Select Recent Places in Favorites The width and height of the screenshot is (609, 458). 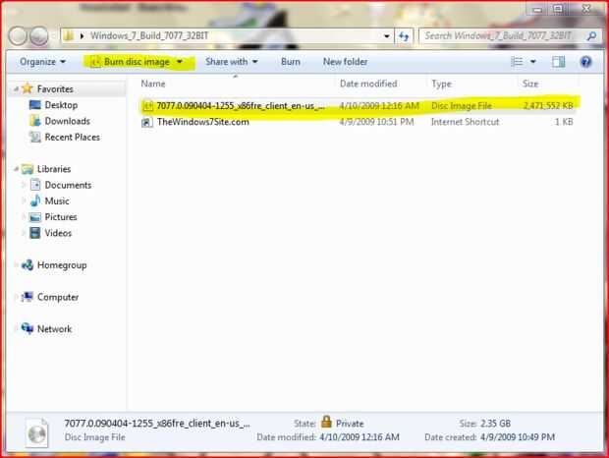pos(73,138)
